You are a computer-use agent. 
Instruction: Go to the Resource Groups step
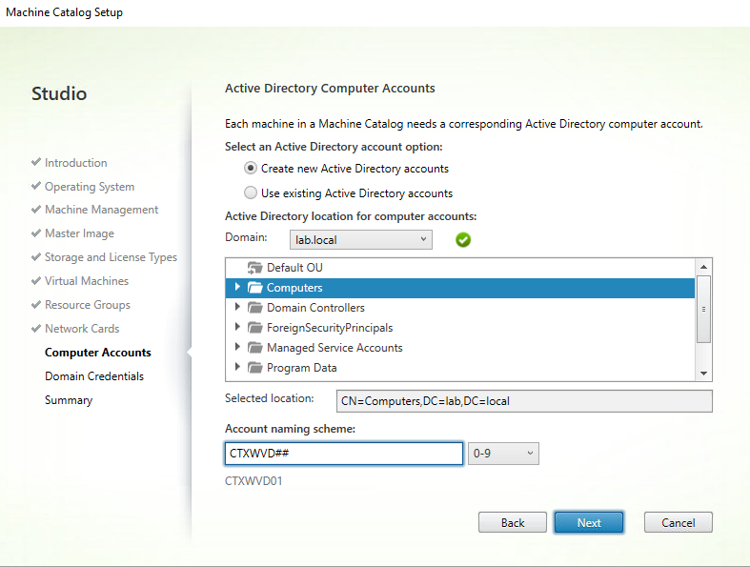coord(88,305)
